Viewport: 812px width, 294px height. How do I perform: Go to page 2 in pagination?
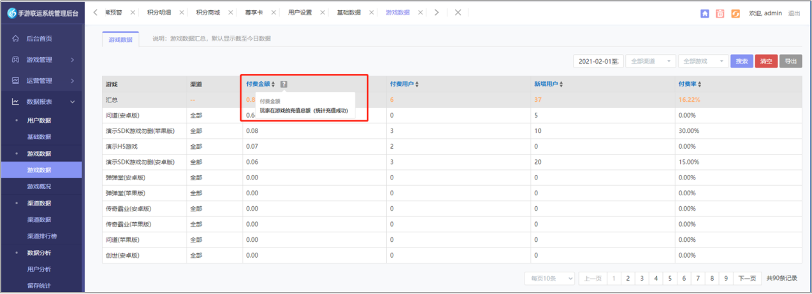pos(628,278)
